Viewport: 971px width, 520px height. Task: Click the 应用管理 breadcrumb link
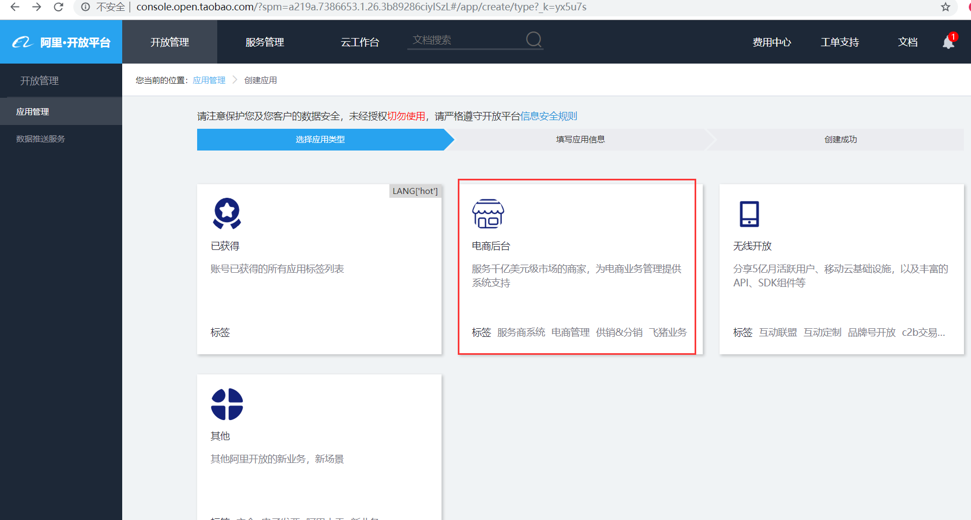[x=209, y=80]
